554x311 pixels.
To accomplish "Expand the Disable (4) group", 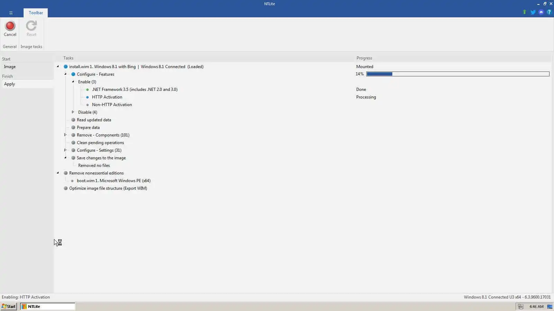I will coord(73,112).
